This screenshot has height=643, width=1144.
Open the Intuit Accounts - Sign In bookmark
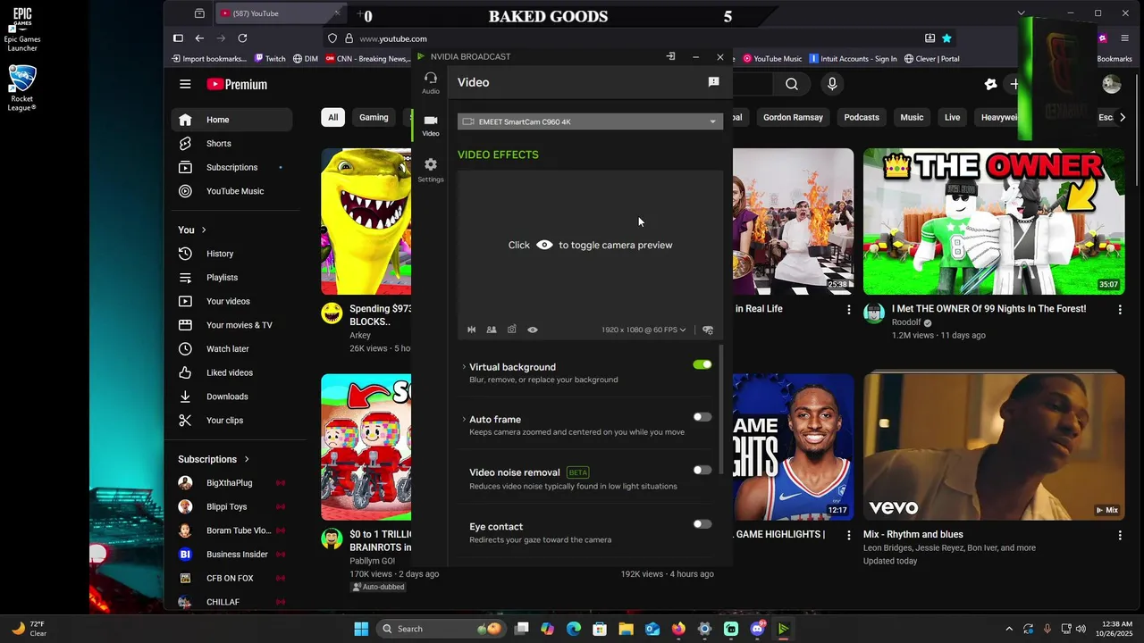[853, 59]
